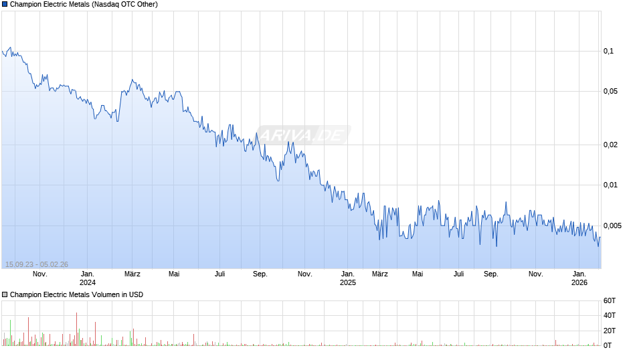The width and height of the screenshot is (629, 352).
Task: Click the 0,005 price axis label
Action: (612, 226)
